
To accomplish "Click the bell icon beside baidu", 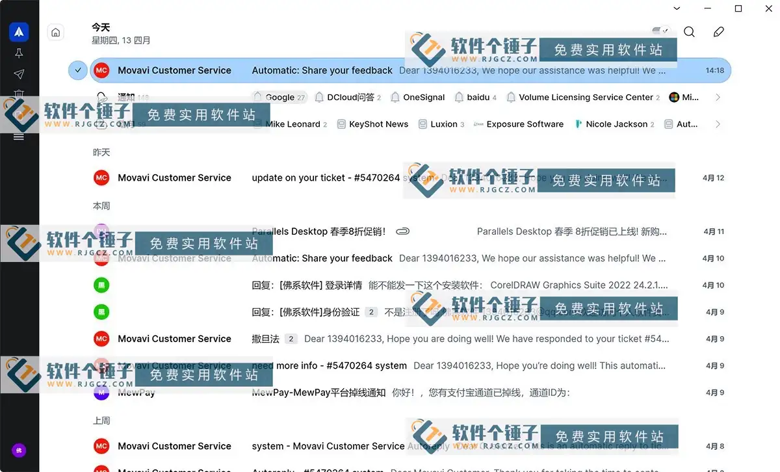I will [459, 98].
